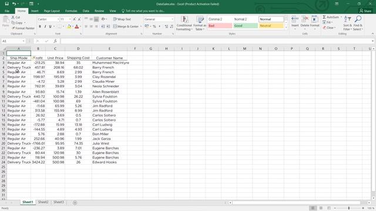Switch to the Insert ribbon tab
This screenshot has height=211, width=376.
coord(35,11)
